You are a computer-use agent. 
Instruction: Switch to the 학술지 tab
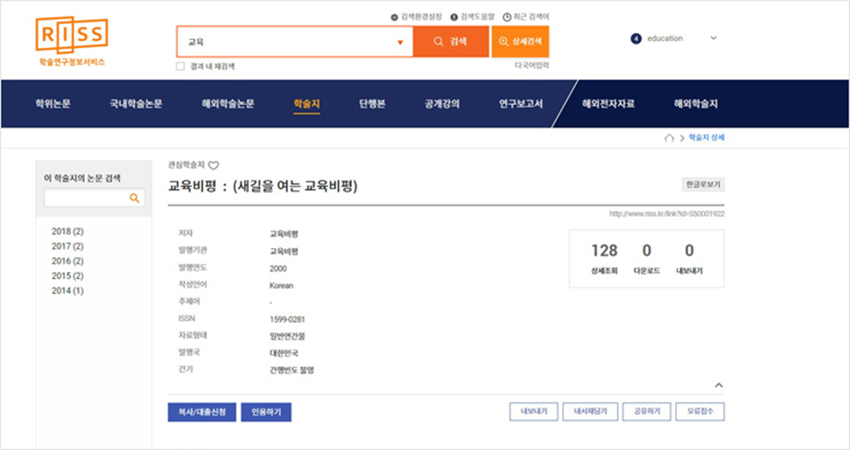[305, 103]
